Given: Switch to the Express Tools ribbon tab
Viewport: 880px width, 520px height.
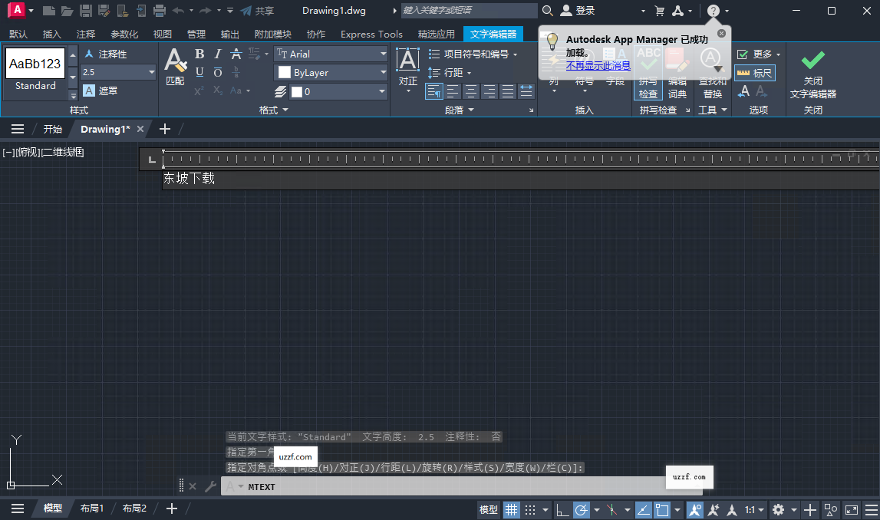Looking at the screenshot, I should click(x=371, y=34).
